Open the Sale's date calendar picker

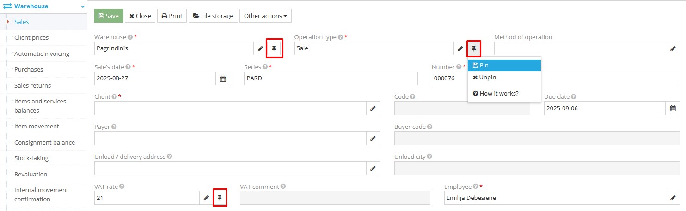click(223, 78)
